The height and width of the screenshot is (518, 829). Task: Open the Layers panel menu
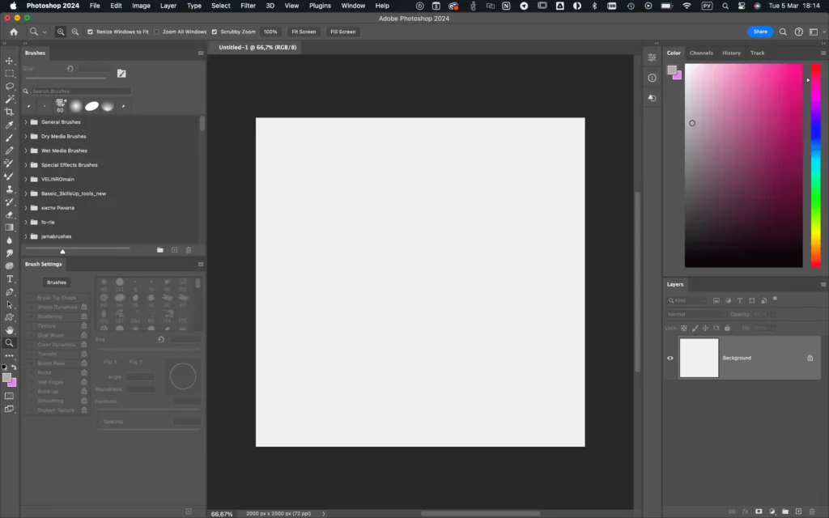point(823,284)
